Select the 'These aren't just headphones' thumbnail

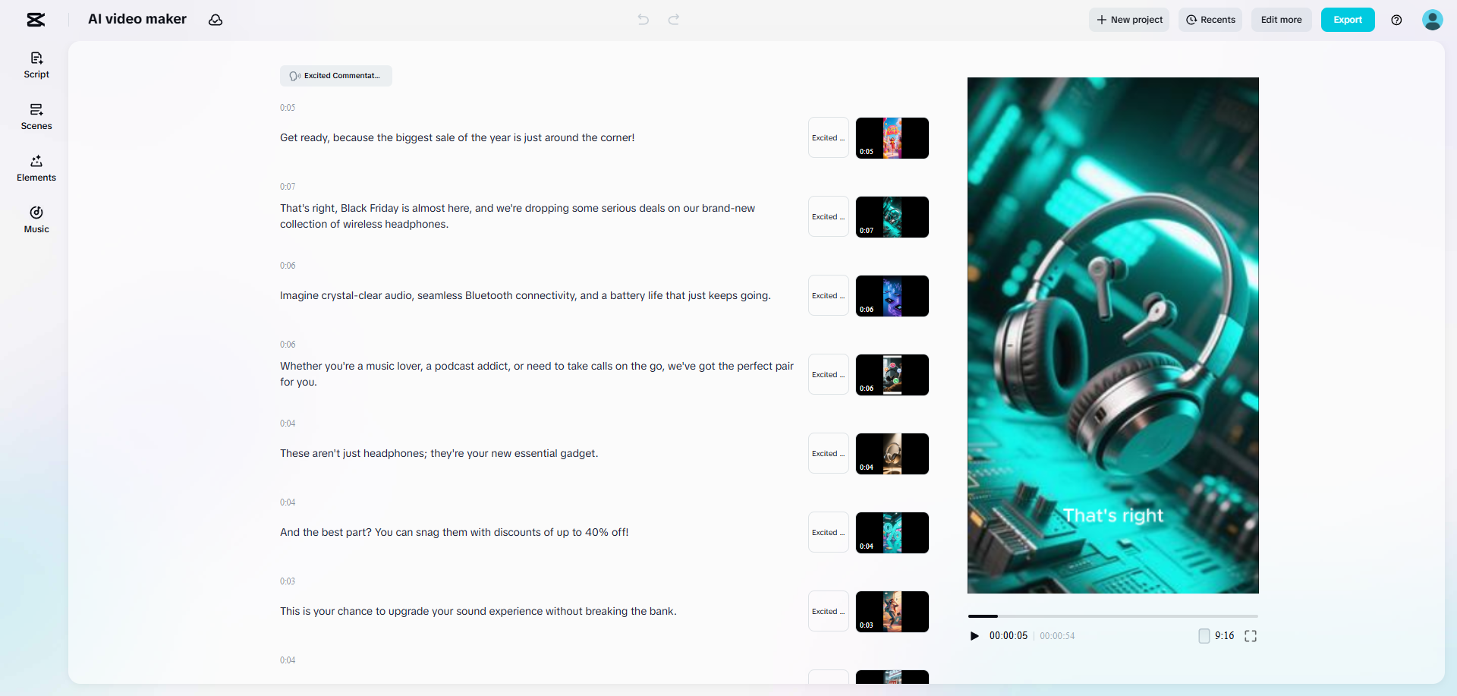tap(892, 454)
